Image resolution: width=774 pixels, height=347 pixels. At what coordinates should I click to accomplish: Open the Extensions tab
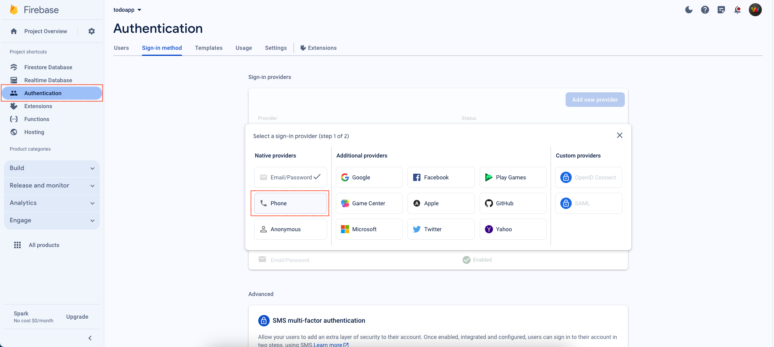(318, 48)
